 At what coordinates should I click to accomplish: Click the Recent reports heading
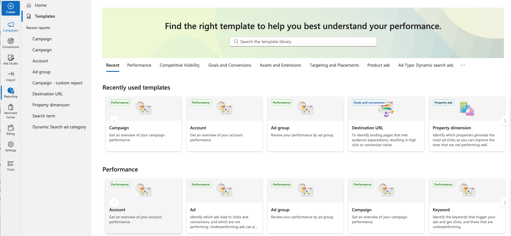pyautogui.click(x=38, y=28)
